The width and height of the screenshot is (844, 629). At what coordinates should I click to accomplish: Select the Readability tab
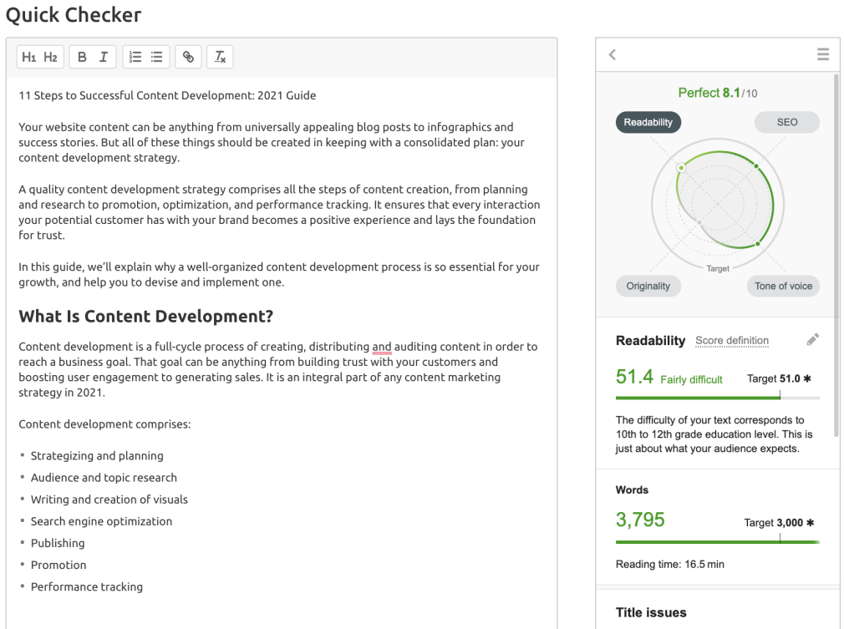[648, 122]
